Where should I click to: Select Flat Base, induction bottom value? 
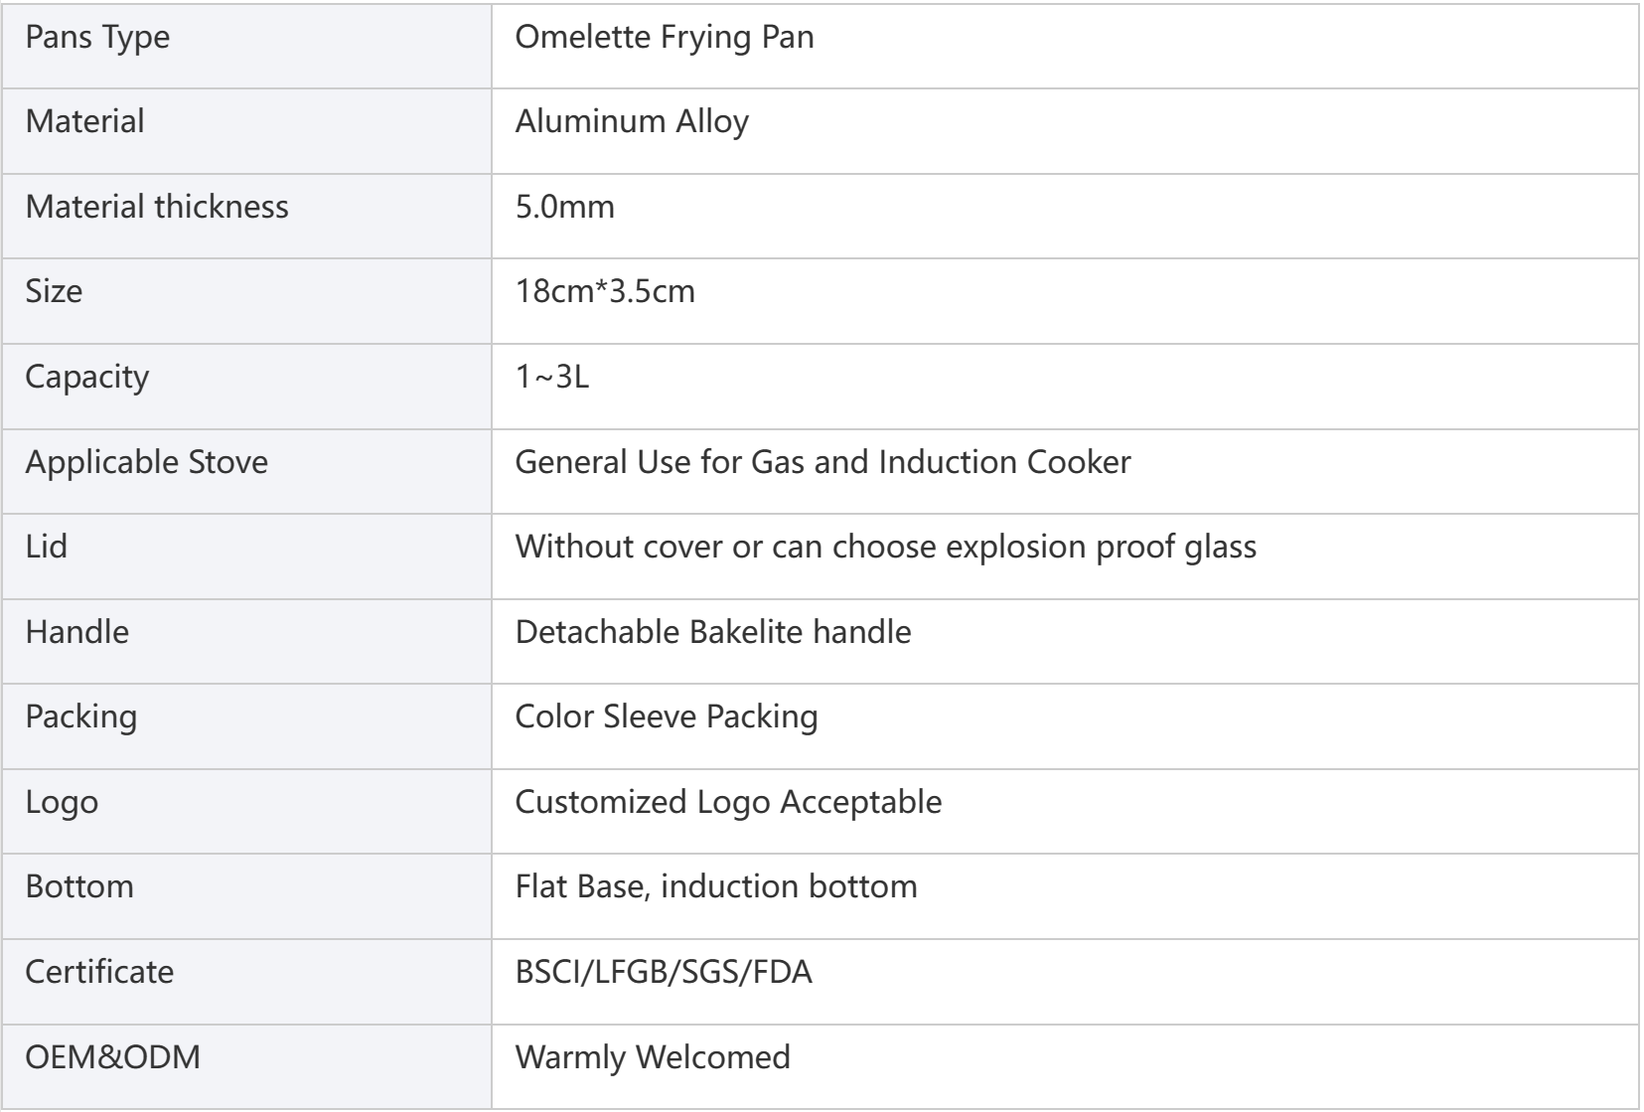tap(716, 886)
